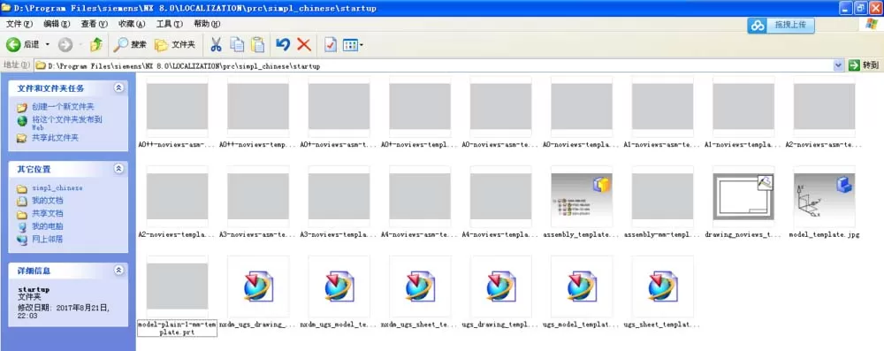Select the ugs_model_templat file icon
Image resolution: width=884 pixels, height=351 pixels.
click(582, 286)
